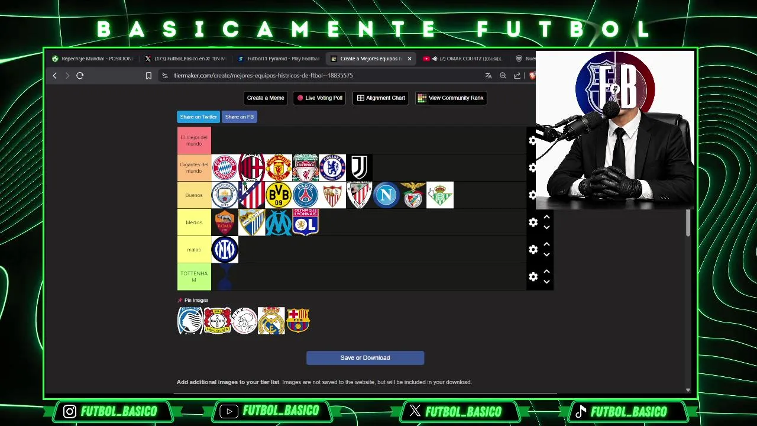Select the FC Barcelona crest
Image resolution: width=757 pixels, height=426 pixels.
[297, 321]
